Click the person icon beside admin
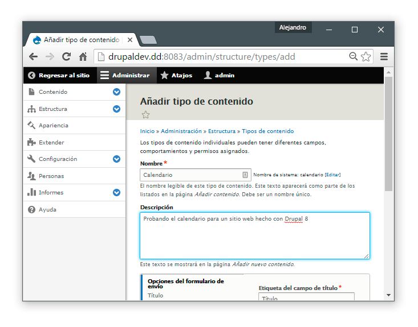This screenshot has width=418, height=327. click(x=208, y=75)
